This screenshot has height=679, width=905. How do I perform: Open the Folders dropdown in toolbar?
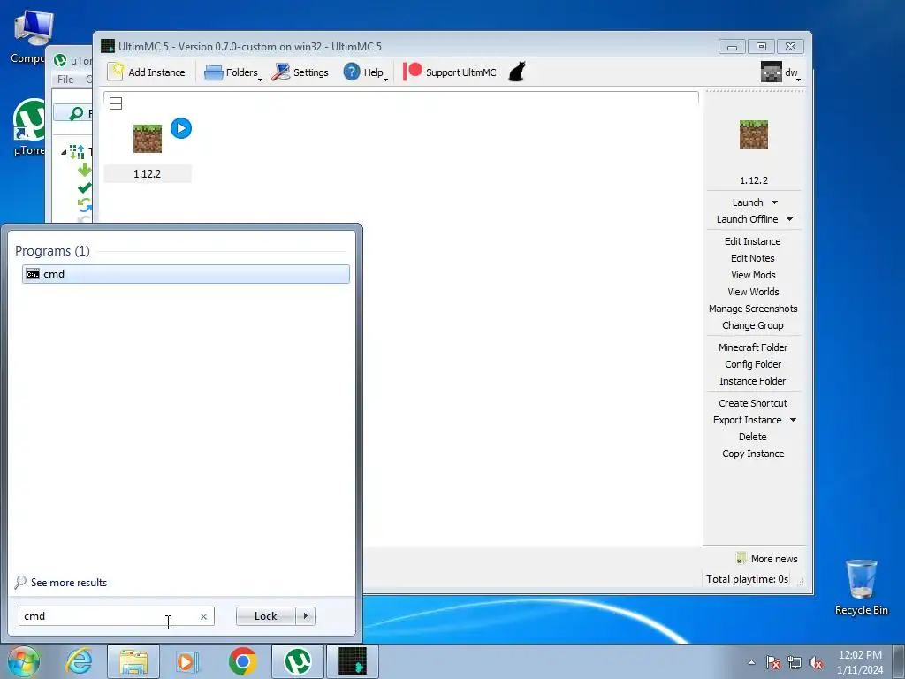[x=233, y=72]
